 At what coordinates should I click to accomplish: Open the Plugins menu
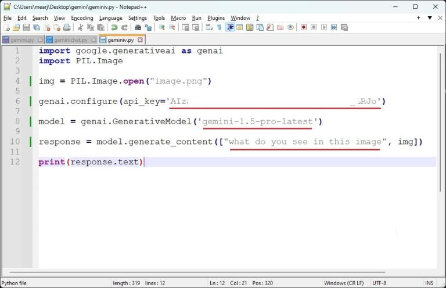coord(216,18)
